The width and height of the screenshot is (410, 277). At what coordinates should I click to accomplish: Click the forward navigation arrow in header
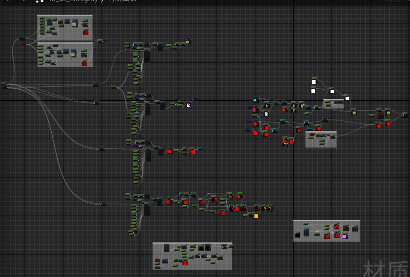pos(24,1)
